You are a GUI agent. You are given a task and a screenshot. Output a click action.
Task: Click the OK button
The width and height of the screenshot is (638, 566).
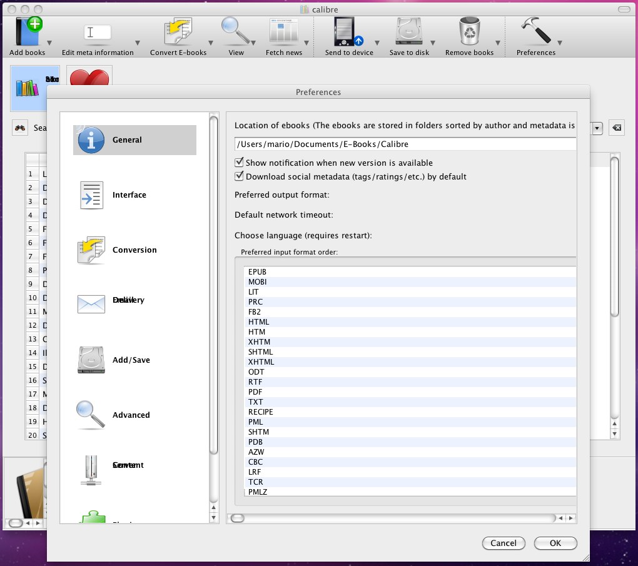(x=555, y=543)
